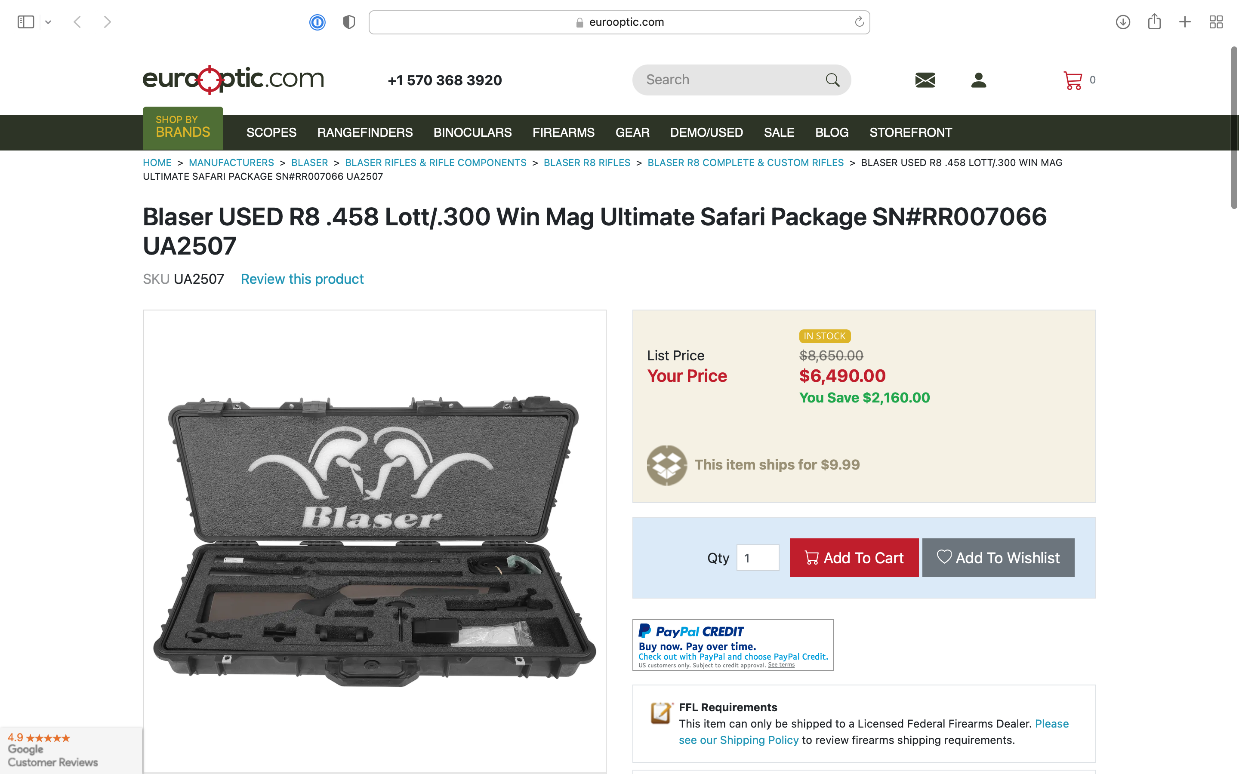Open the user account icon
1239x774 pixels.
978,80
